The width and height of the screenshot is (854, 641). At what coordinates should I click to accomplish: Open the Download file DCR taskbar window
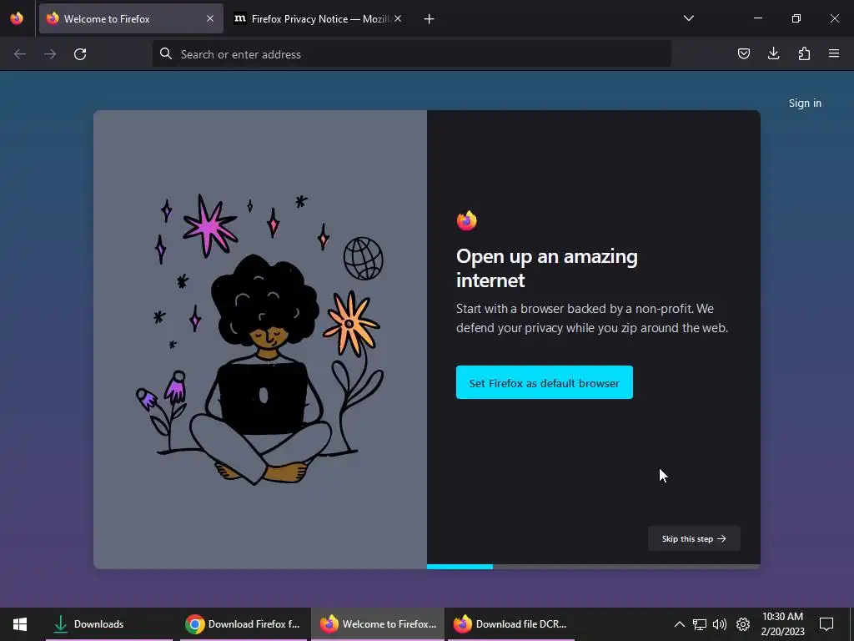(511, 624)
